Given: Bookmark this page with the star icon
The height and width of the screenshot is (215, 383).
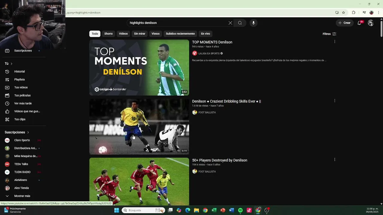Looking at the screenshot, I should pyautogui.click(x=344, y=13).
